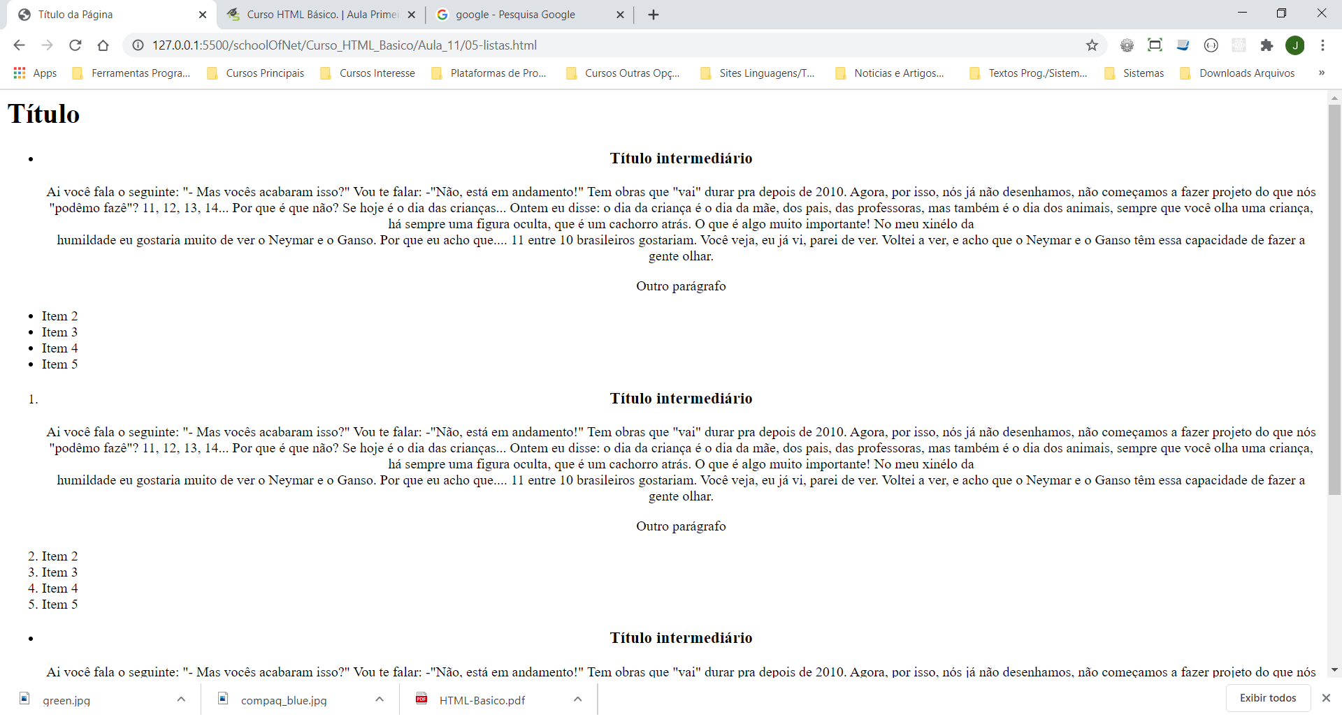Click the screen capture extension icon

coord(1155,45)
